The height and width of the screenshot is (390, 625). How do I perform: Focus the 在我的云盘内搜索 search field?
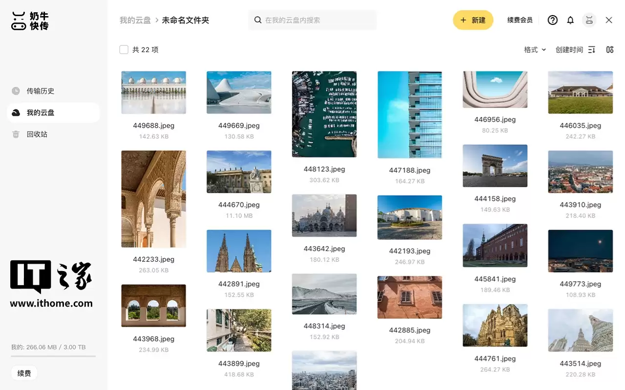(317, 20)
